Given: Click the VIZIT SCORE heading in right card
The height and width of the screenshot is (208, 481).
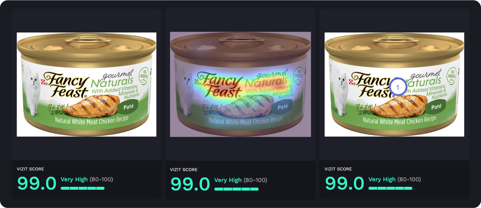Looking at the screenshot, I should [x=338, y=169].
